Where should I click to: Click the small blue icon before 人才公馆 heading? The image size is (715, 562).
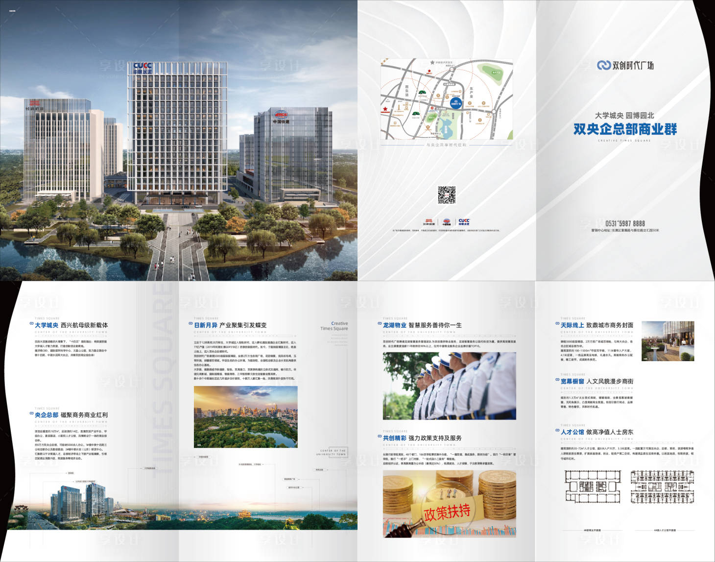(x=557, y=430)
